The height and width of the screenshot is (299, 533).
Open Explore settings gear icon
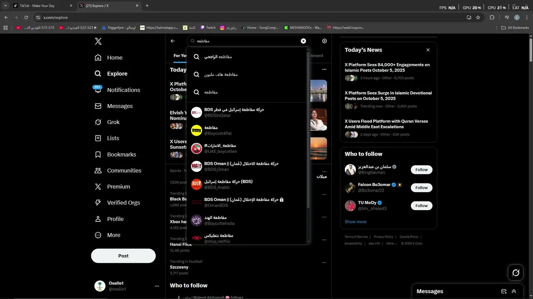pyautogui.click(x=324, y=41)
